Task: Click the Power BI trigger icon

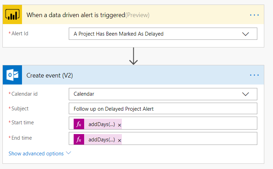Action: point(12,14)
